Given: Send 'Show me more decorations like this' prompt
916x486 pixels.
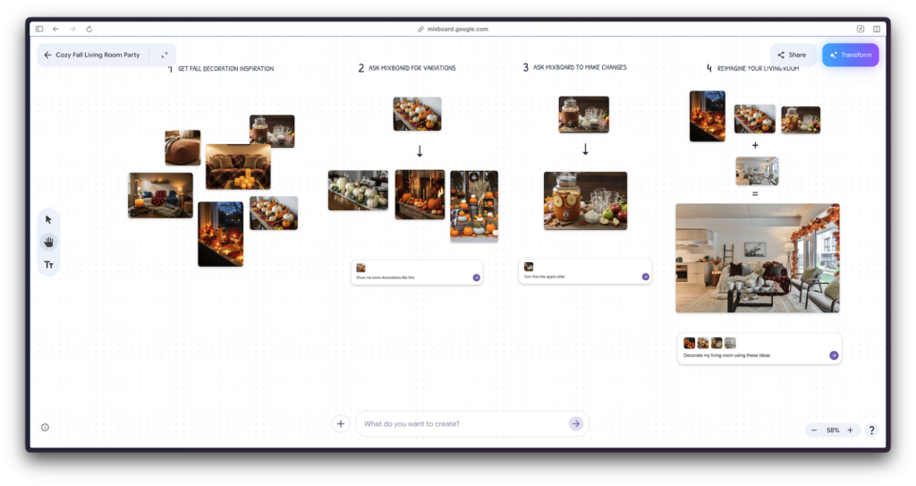Looking at the screenshot, I should tap(476, 277).
